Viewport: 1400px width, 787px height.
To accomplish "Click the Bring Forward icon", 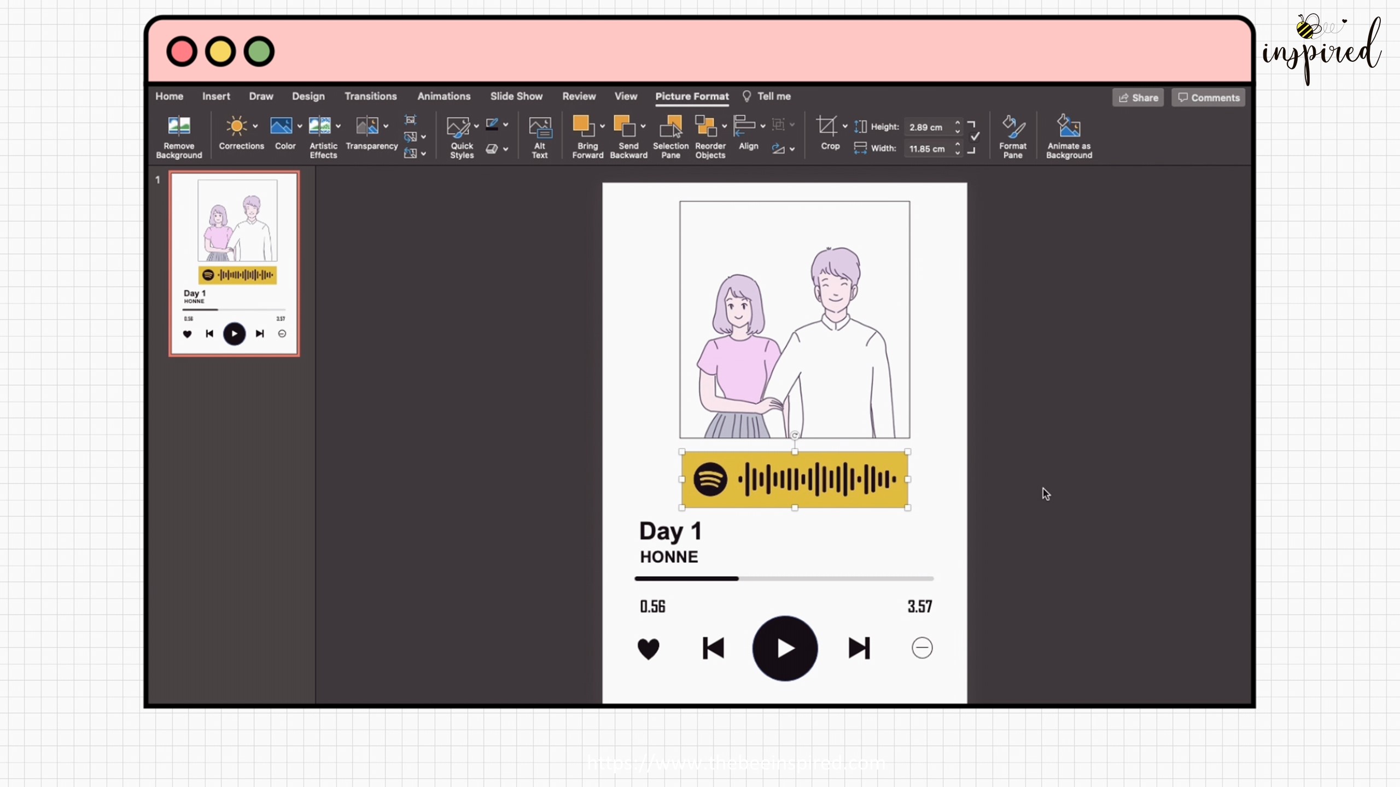I will (584, 126).
